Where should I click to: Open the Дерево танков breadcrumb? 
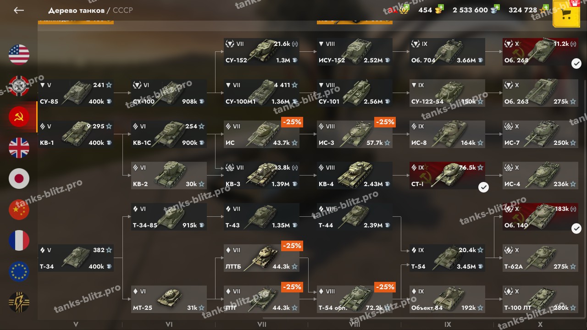tap(76, 10)
